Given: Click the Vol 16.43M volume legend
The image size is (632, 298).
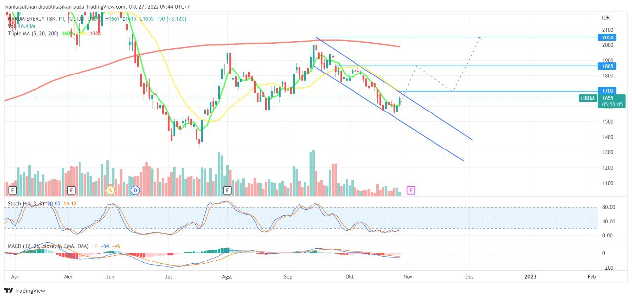Looking at the screenshot, I should 21,26.
